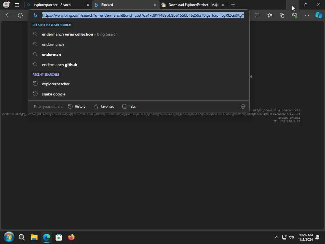Viewport: 325px width, 244px height.
Task: Select suggestion endermanch virus collection
Action: point(139,34)
